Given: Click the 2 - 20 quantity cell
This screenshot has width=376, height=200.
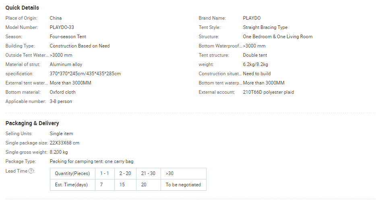Looking at the screenshot, I should coord(125,173).
